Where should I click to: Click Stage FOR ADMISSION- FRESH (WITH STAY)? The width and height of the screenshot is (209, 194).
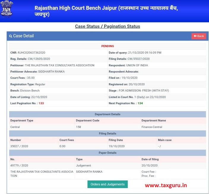tap(144, 91)
